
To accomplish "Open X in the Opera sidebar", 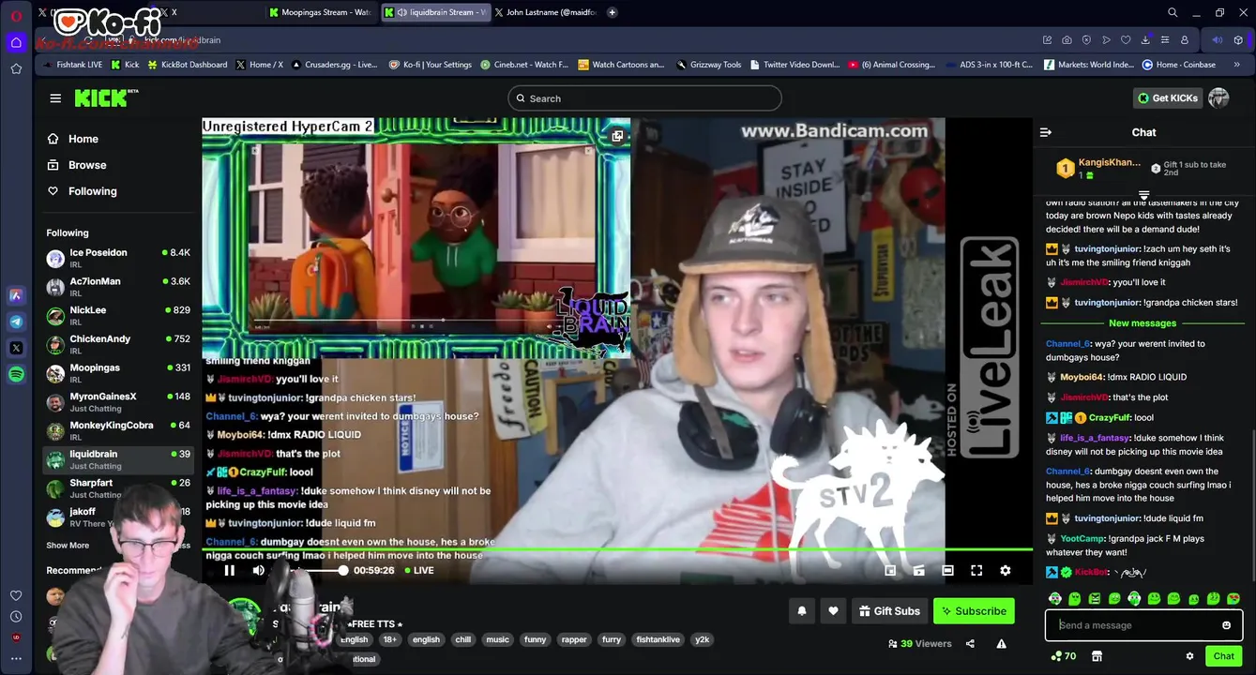I will 16,348.
